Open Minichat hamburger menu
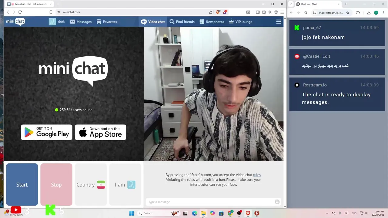 (279, 22)
